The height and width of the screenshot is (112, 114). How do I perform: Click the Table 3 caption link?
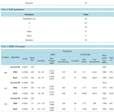(5, 46)
